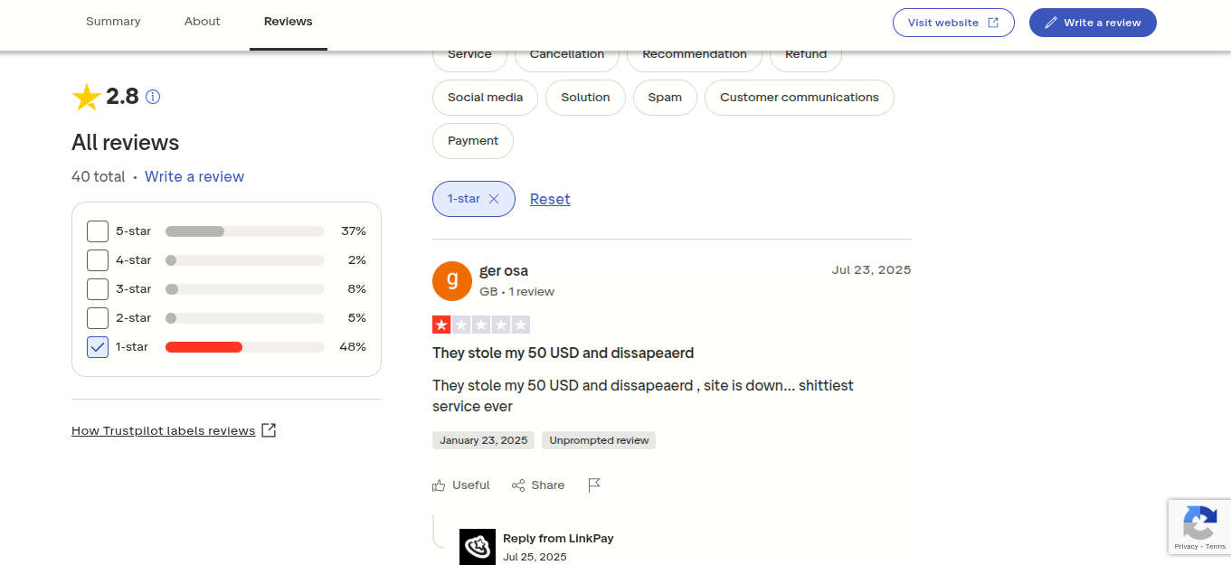The image size is (1231, 565).
Task: Open the About tab
Action: [202, 22]
